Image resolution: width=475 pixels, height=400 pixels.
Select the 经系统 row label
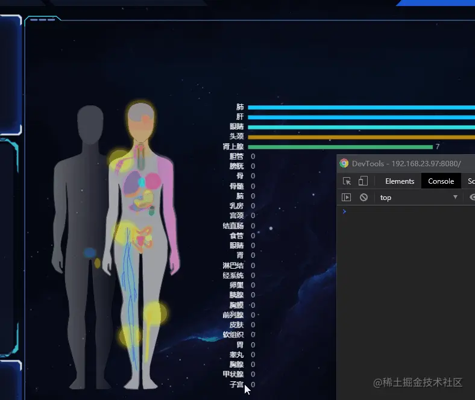(x=233, y=275)
